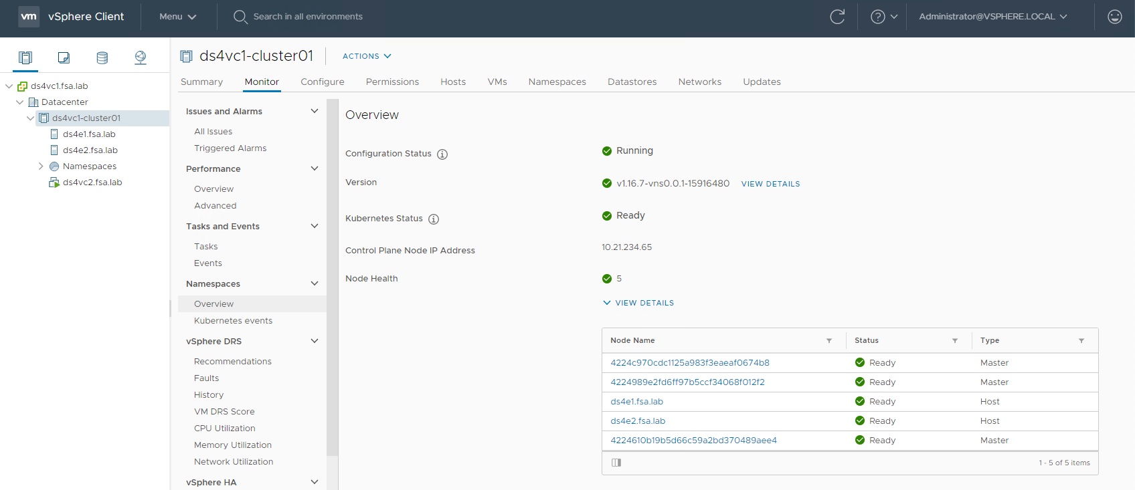Open the VMs and Templates inventory icon
The height and width of the screenshot is (490, 1135).
tap(64, 57)
